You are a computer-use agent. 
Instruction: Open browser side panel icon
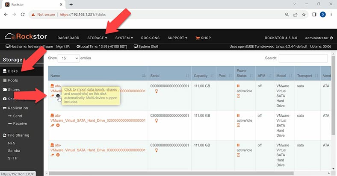(x=314, y=15)
